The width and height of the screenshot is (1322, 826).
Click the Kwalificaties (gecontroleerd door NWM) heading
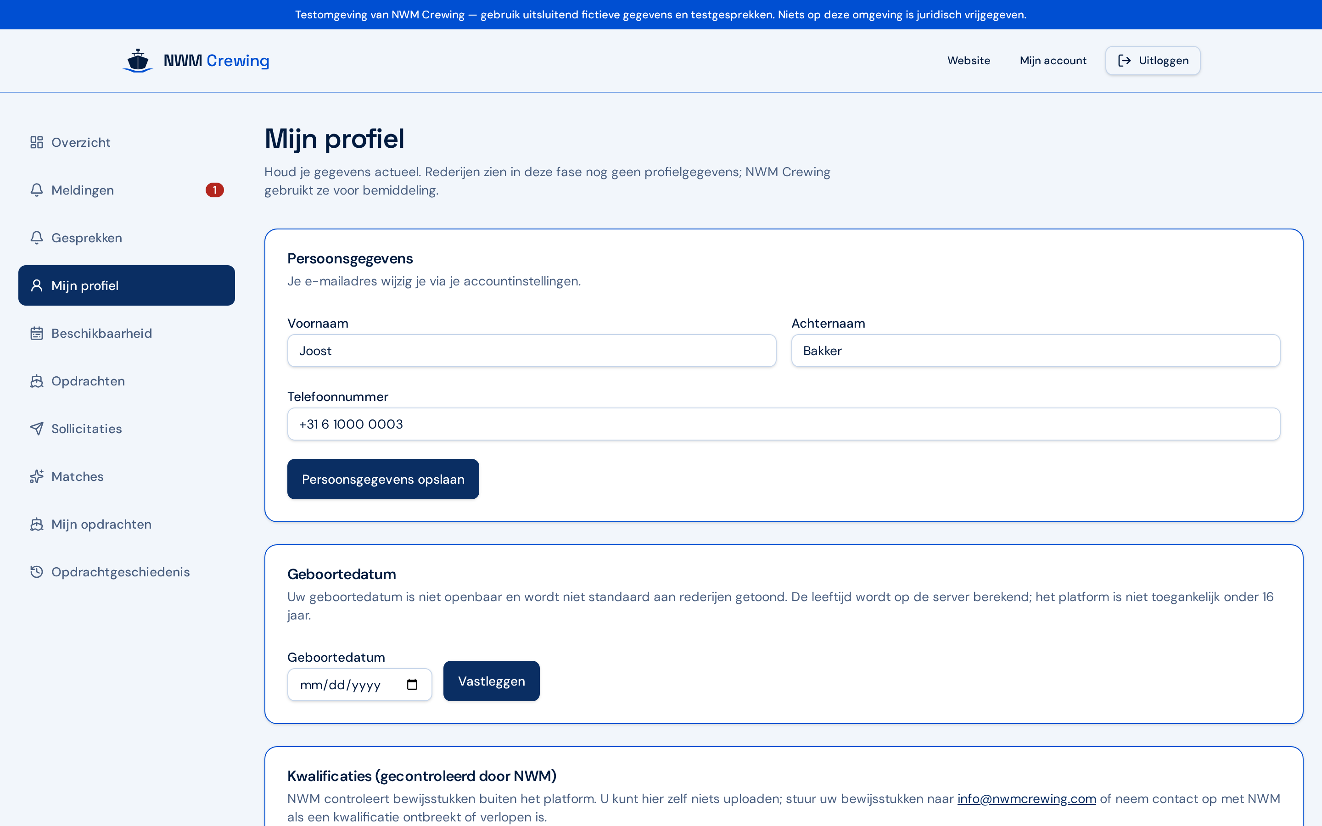tap(422, 776)
